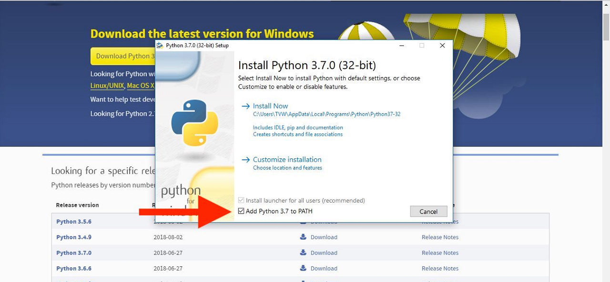View Release Notes for Python 3.7.0
610x282 pixels.
tap(440, 253)
